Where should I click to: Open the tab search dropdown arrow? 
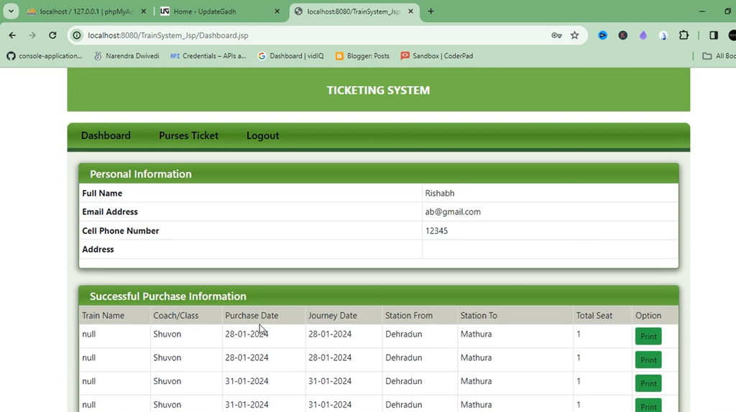click(11, 11)
